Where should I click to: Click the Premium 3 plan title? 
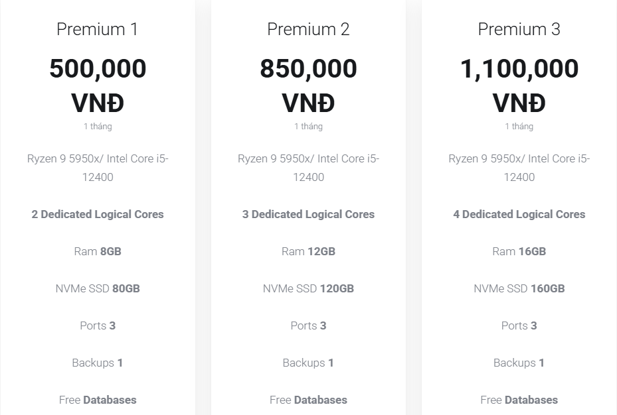(x=519, y=29)
